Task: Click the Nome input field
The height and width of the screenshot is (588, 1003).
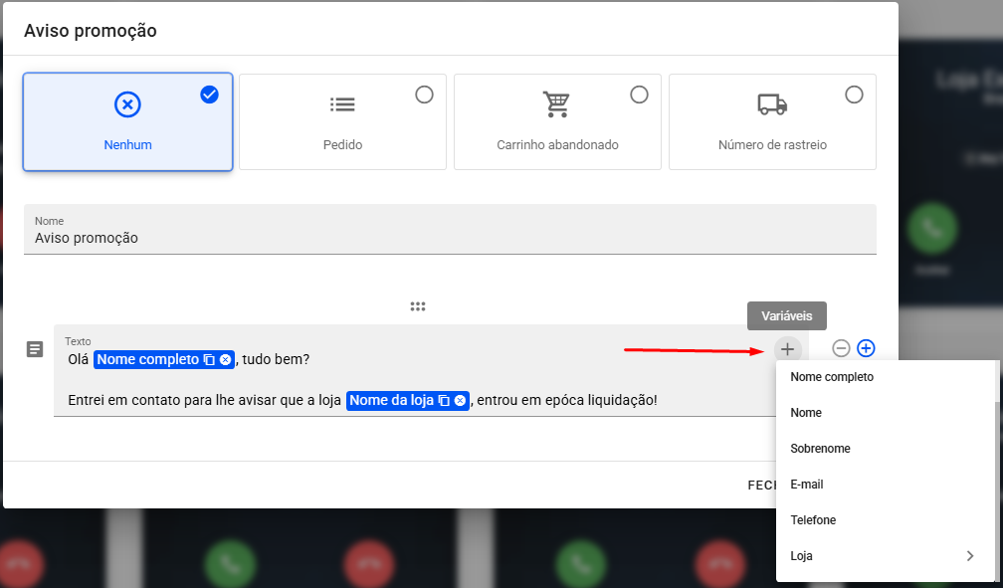Action: pyautogui.click(x=450, y=239)
